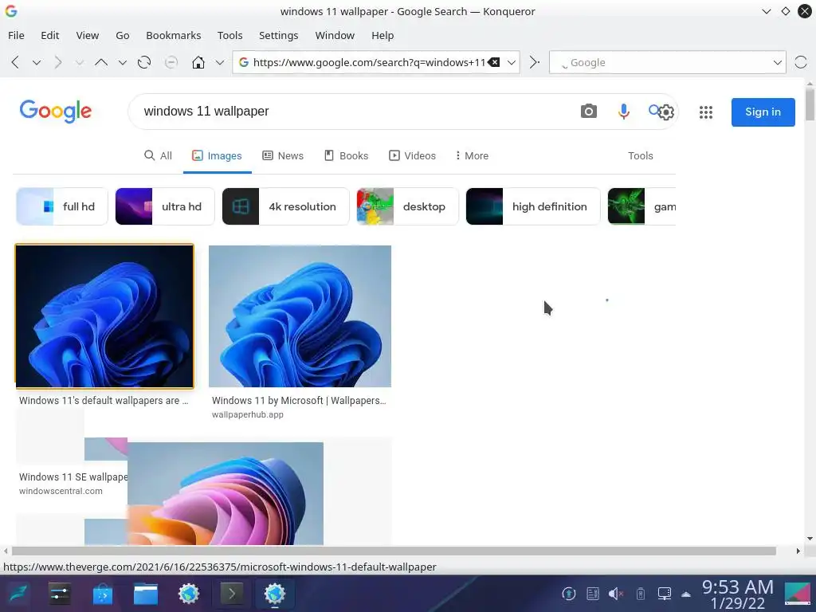
Task: Switch to the Books tab
Action: pos(346,155)
